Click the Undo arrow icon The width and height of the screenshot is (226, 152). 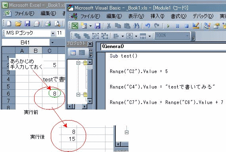click(x=147, y=26)
